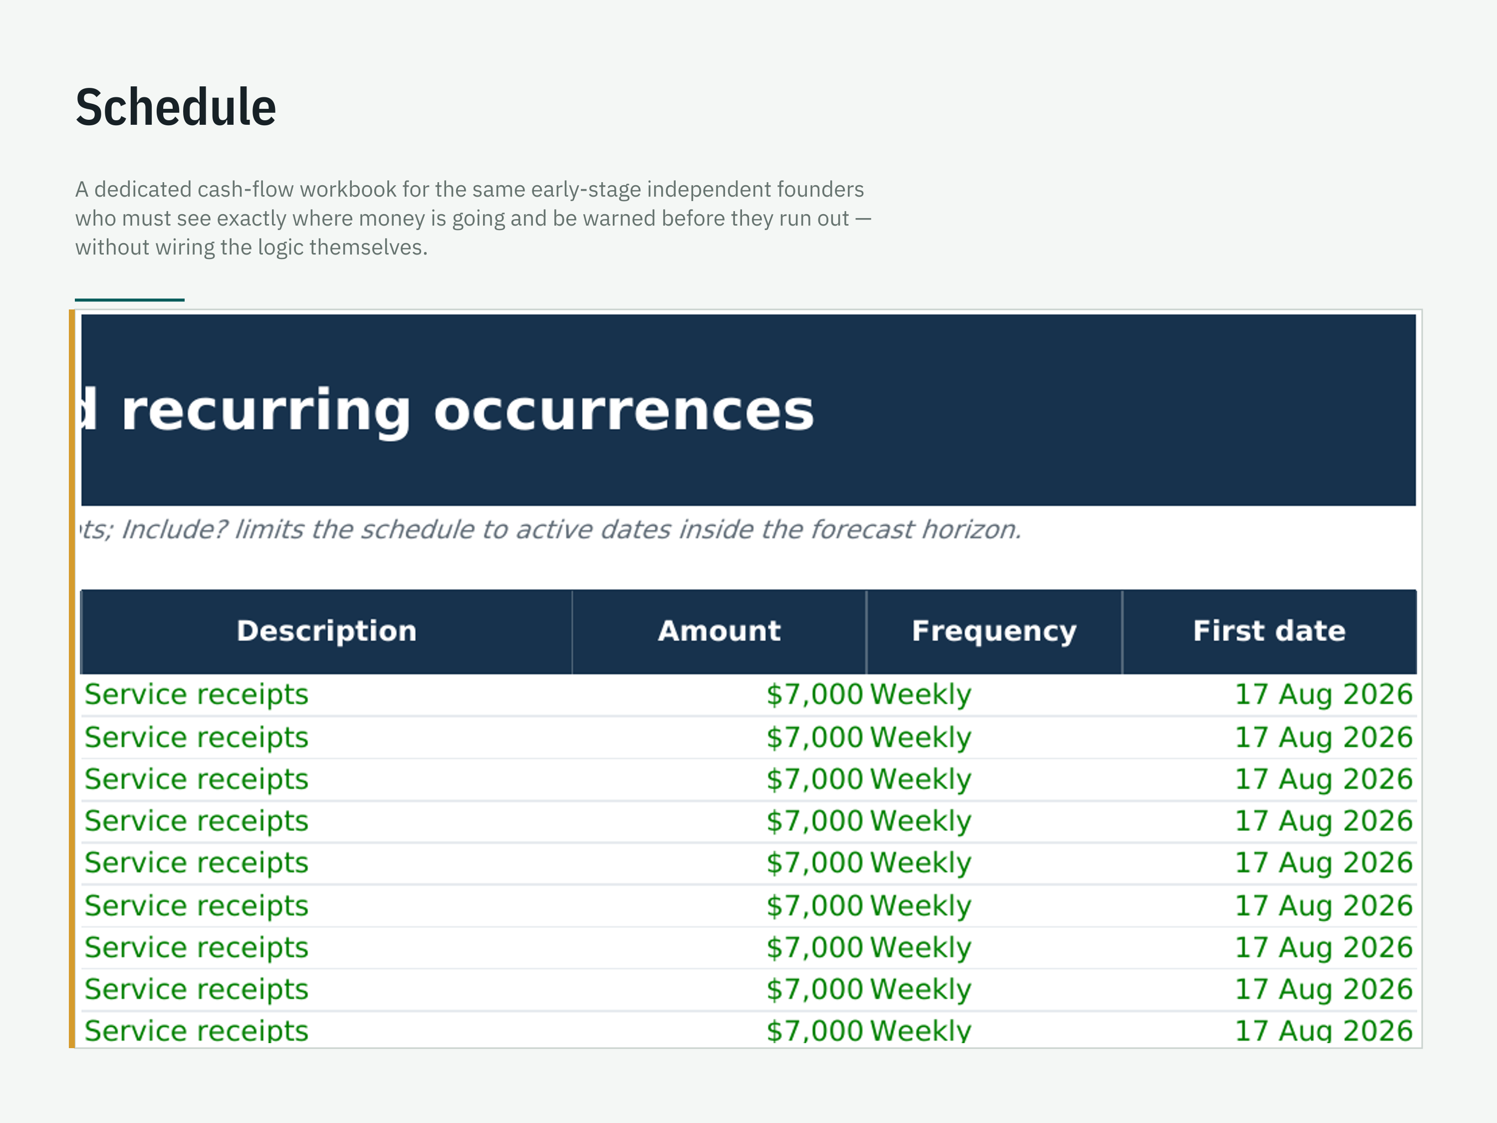Screen dimensions: 1497x1123
Task: Select the Description column header
Action: [x=326, y=631]
